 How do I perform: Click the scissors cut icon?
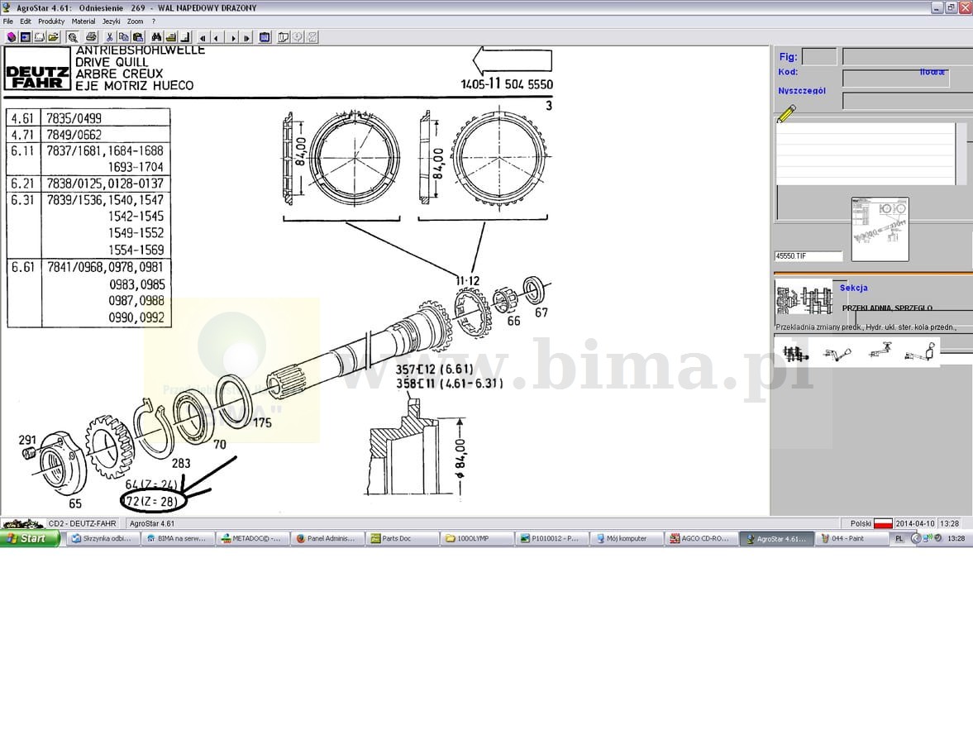click(x=109, y=37)
